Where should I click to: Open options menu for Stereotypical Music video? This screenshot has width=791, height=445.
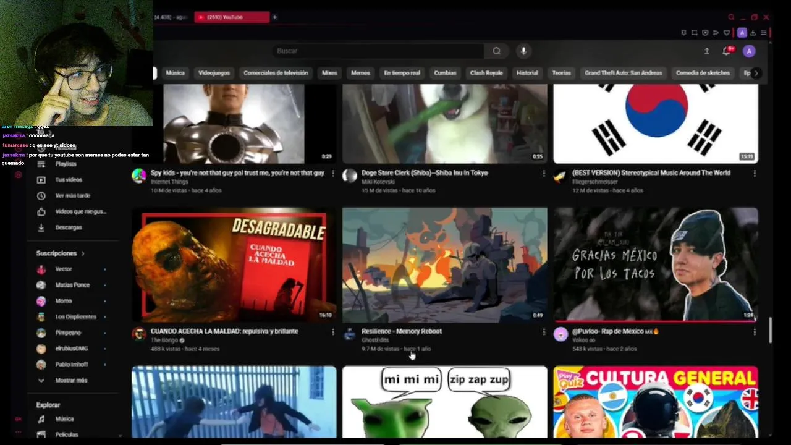pos(755,174)
